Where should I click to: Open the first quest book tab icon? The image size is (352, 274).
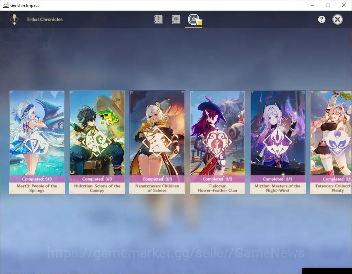click(x=158, y=20)
